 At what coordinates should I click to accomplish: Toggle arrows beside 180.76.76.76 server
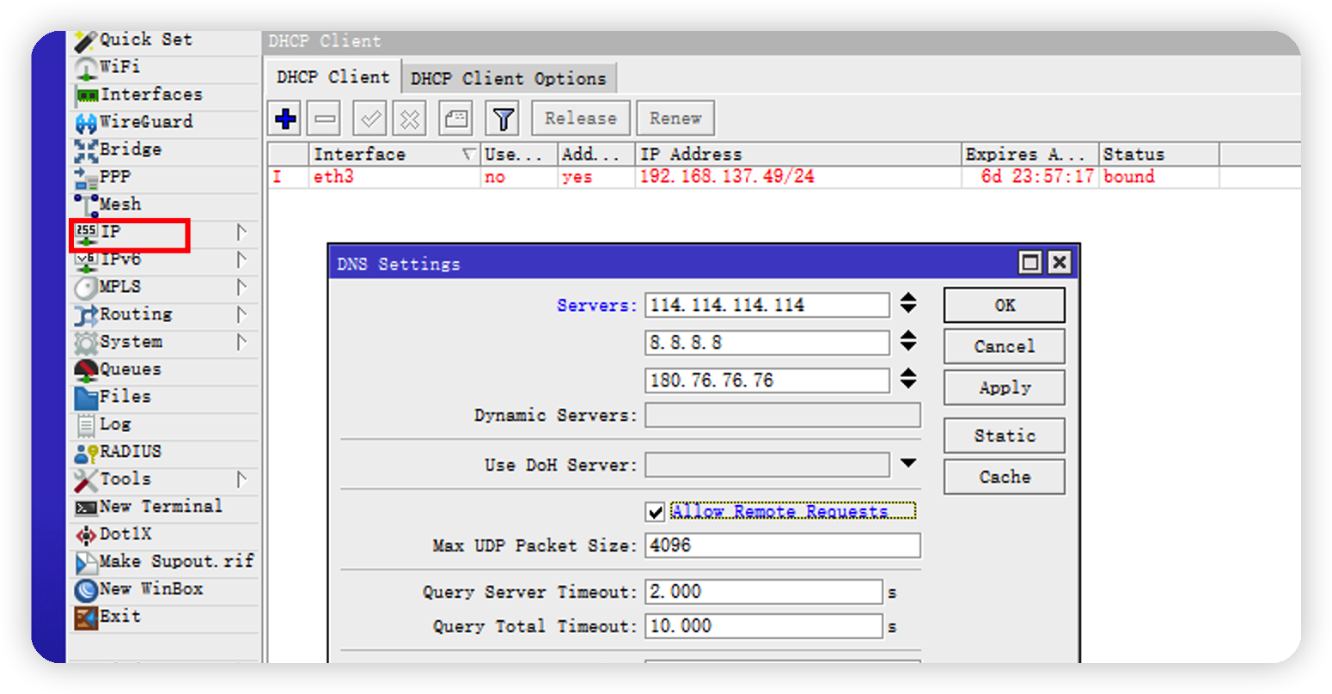(908, 379)
